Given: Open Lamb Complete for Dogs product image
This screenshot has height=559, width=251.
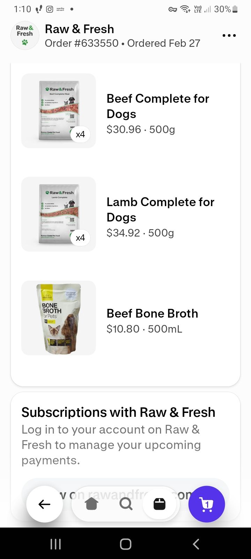Looking at the screenshot, I should pyautogui.click(x=59, y=214).
